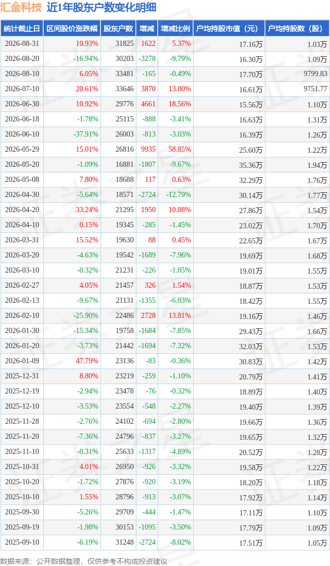Click the 汇金科技 stock name title
This screenshot has height=566, width=330.
[21, 7]
